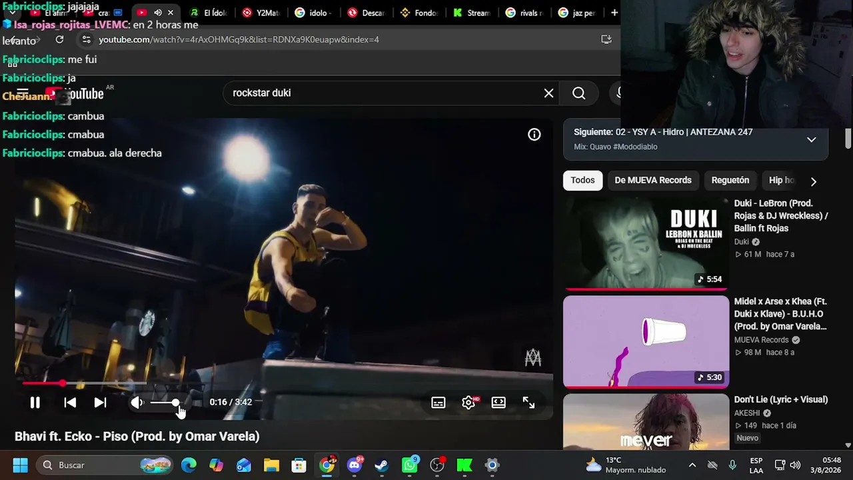Viewport: 853px width, 480px height.
Task: Click the address bar URL
Action: click(x=239, y=39)
